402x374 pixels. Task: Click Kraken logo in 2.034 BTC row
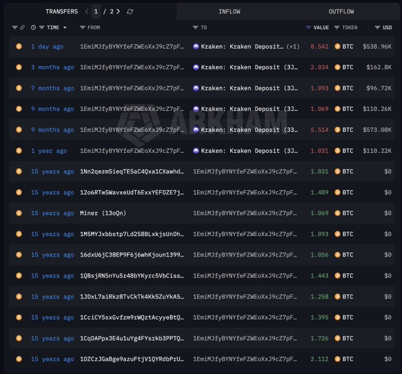[x=196, y=67]
